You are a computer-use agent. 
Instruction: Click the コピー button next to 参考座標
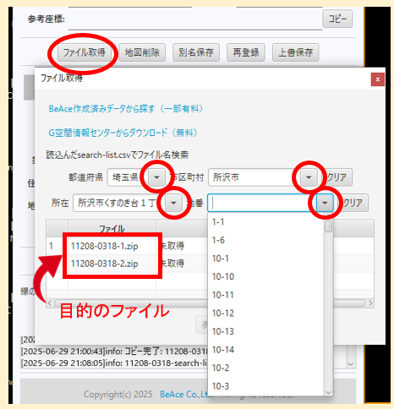pyautogui.click(x=337, y=19)
